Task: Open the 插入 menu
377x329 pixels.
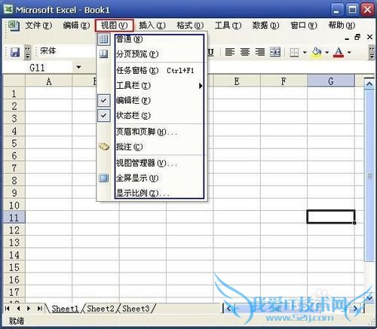Action: (152, 26)
